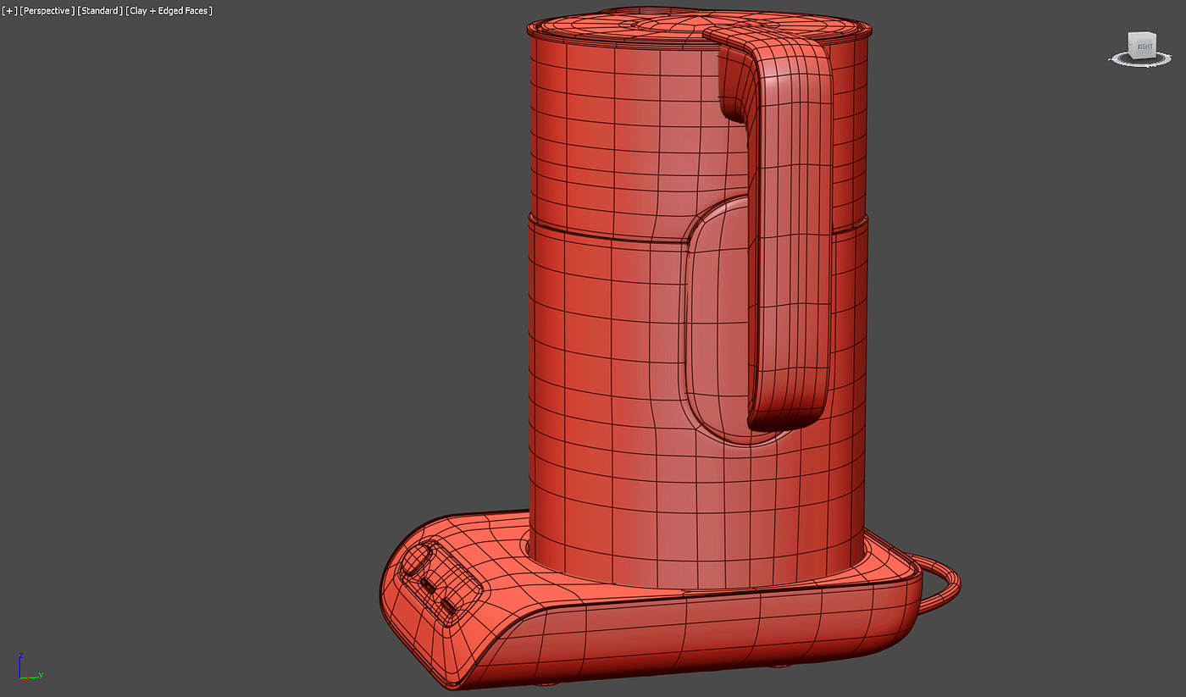Image resolution: width=1186 pixels, height=697 pixels.
Task: Open the [+] general viewport menu
Action: [x=9, y=11]
